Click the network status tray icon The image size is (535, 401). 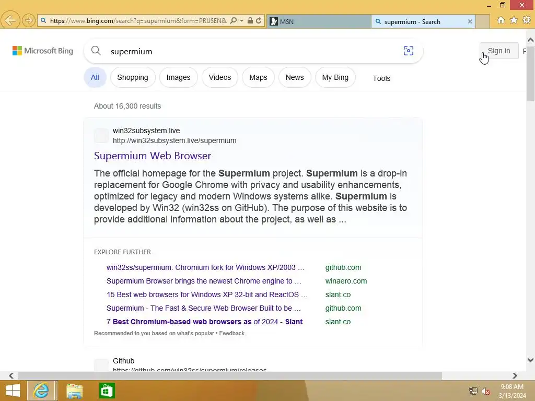pos(473,391)
